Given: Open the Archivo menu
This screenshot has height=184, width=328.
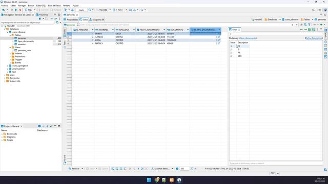Looking at the screenshot, I should point(5,6).
